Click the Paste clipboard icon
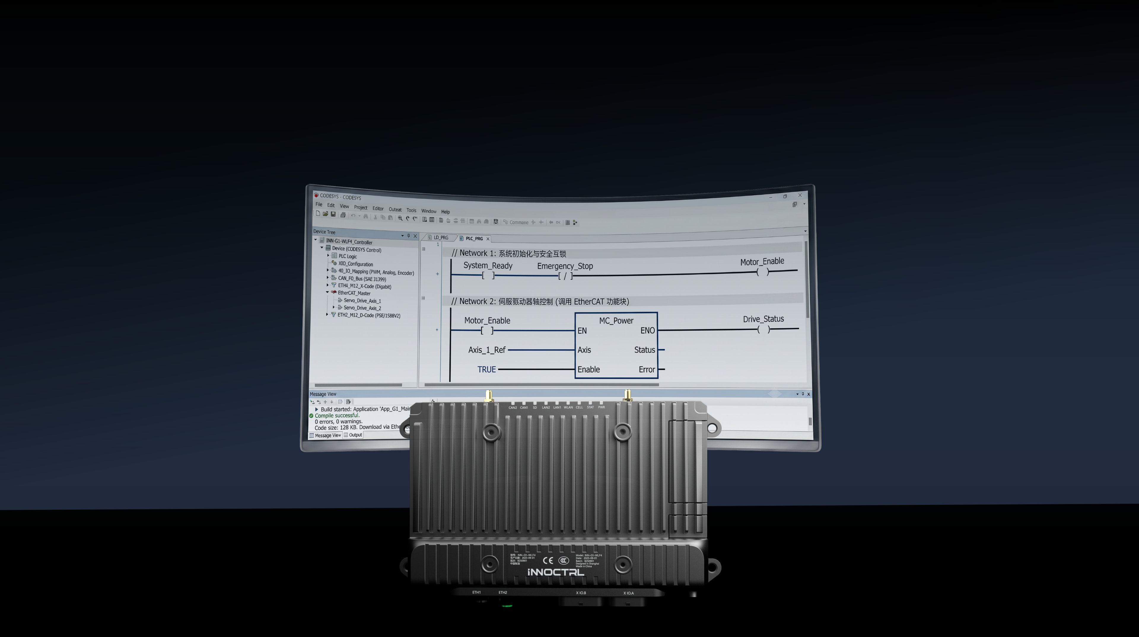The image size is (1139, 637). (390, 217)
